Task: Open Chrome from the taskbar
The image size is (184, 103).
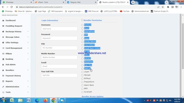Action: (x=54, y=100)
